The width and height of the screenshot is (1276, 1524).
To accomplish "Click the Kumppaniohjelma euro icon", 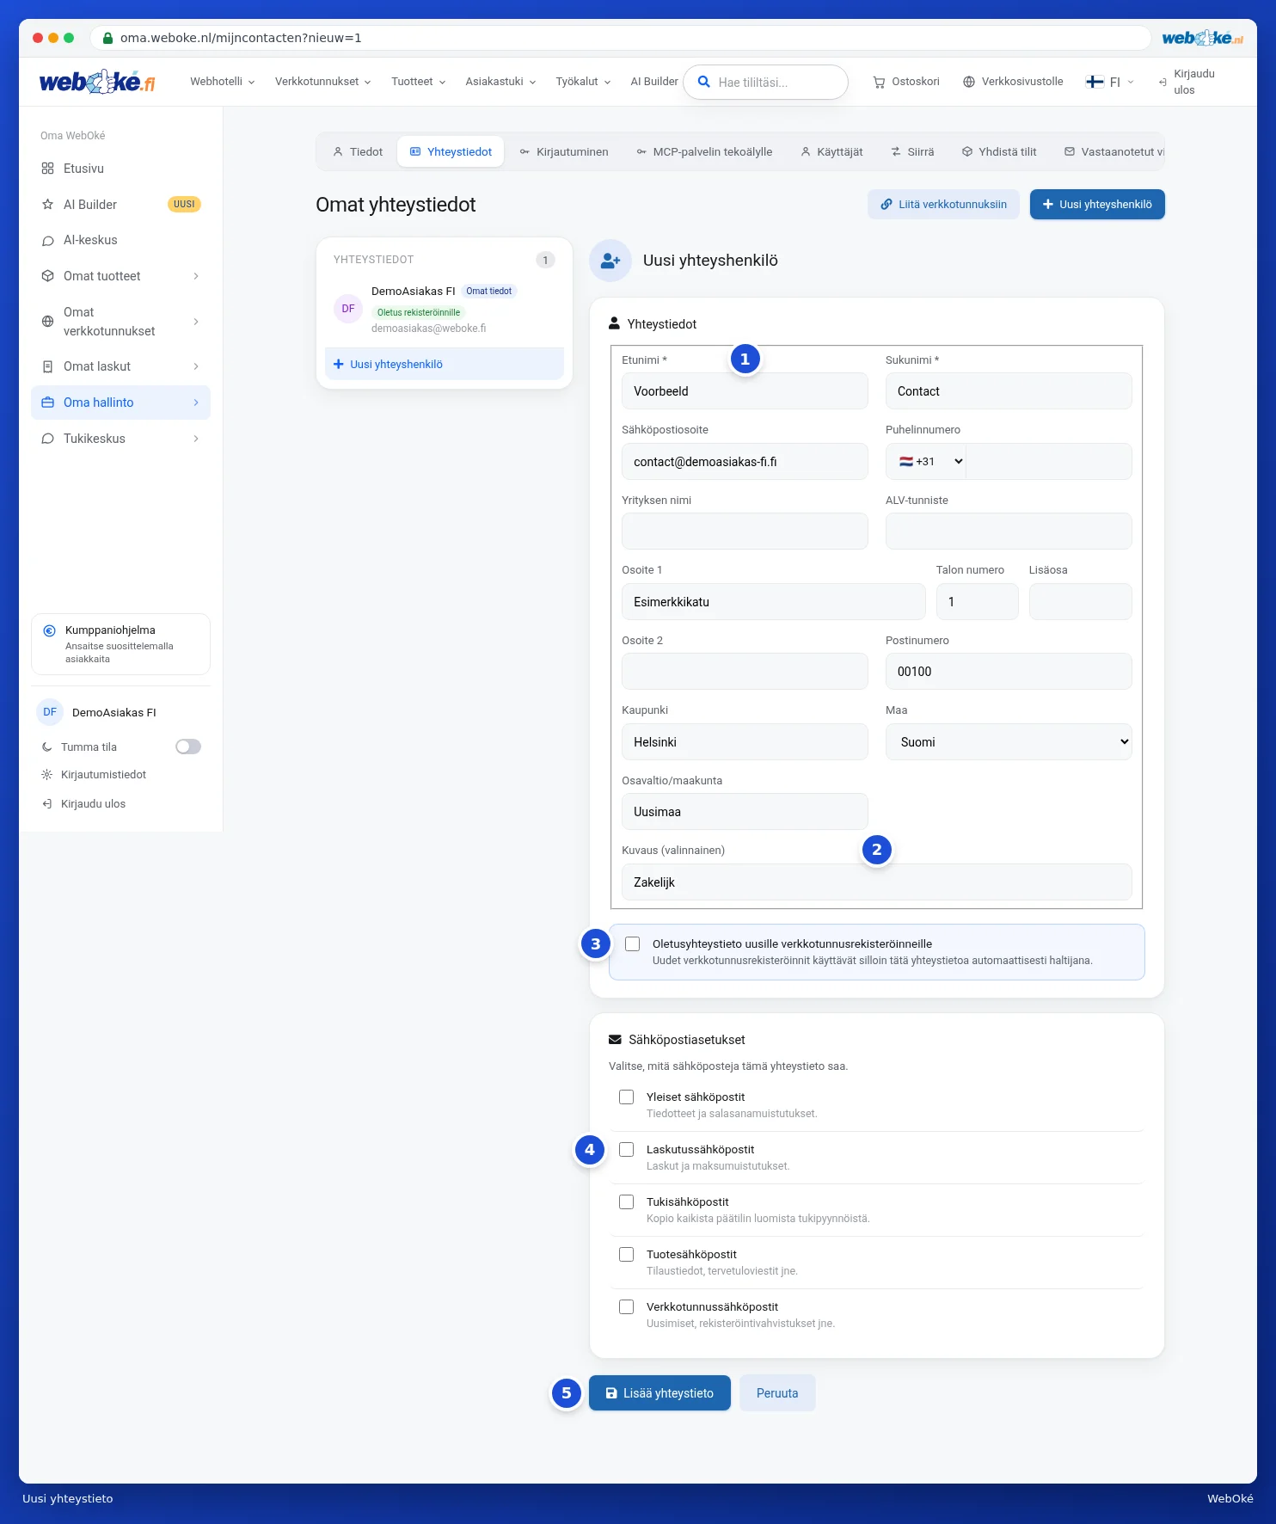I will 50,630.
